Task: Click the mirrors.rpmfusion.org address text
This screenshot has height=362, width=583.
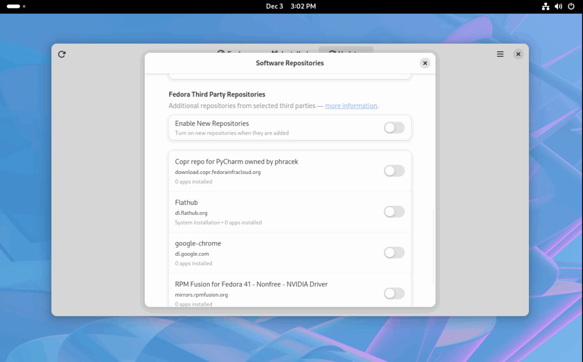Action: click(201, 294)
